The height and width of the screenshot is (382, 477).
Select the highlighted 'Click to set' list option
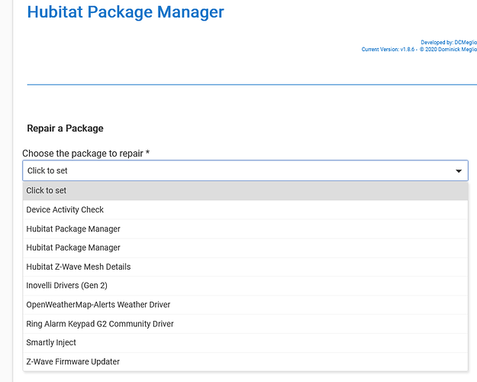[x=245, y=191]
